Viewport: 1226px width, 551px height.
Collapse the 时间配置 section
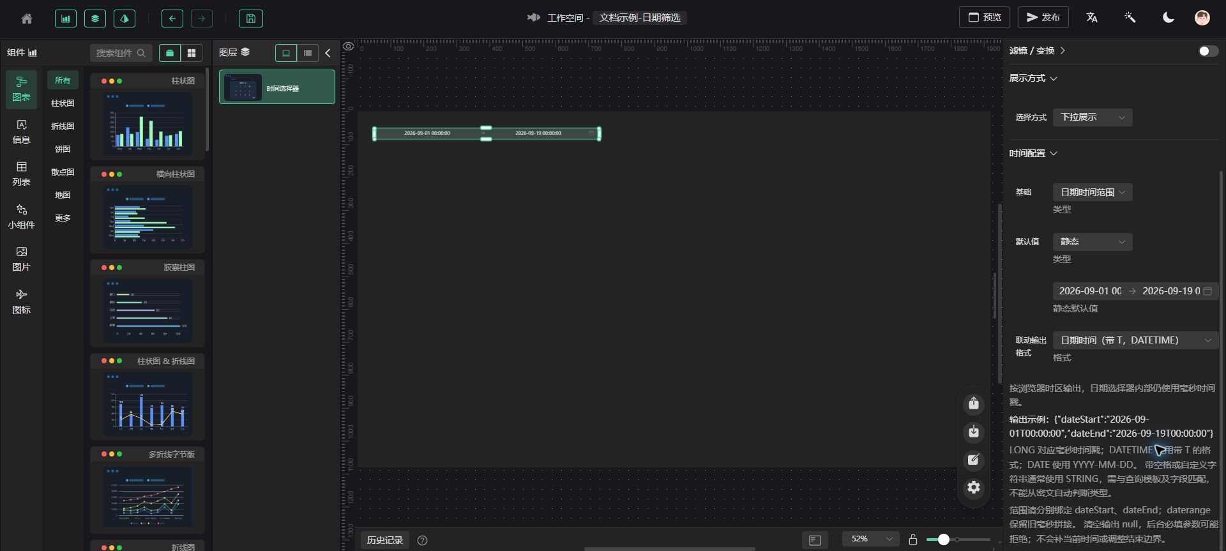[x=1033, y=153]
